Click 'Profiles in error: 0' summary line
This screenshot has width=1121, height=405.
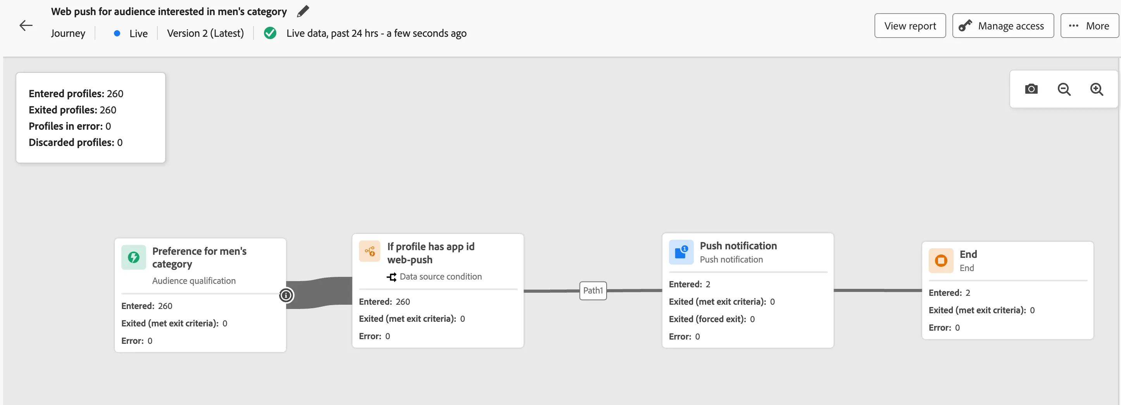point(70,126)
